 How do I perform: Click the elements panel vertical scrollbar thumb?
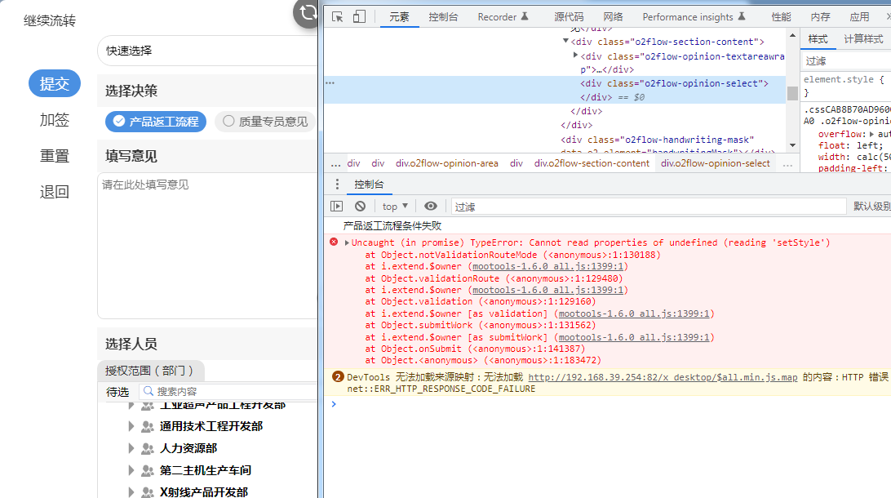791,93
